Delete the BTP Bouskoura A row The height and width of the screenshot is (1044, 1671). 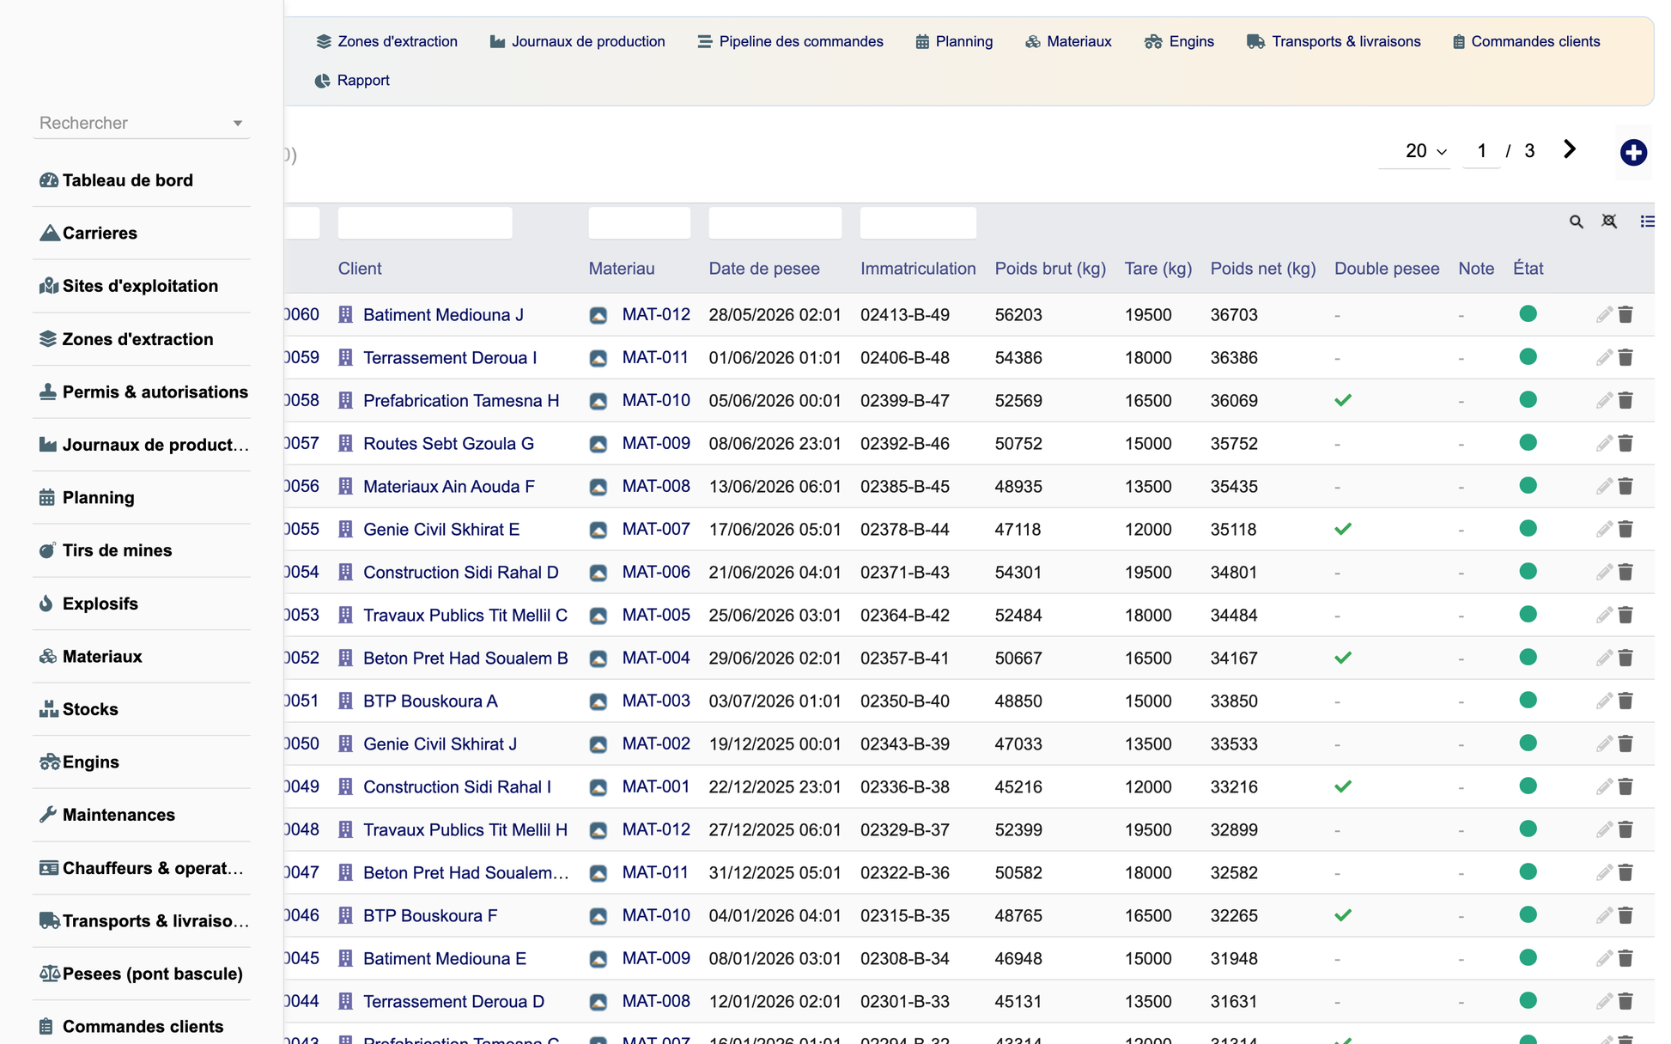(1625, 701)
